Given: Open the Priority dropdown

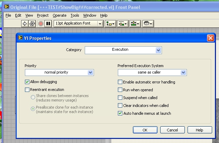Looking at the screenshot, I should click(x=59, y=73).
